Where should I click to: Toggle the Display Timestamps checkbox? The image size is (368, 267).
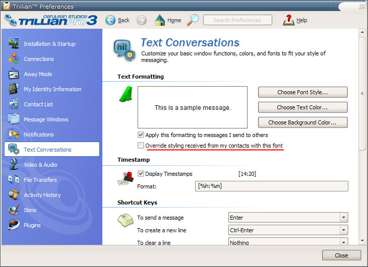click(x=141, y=173)
